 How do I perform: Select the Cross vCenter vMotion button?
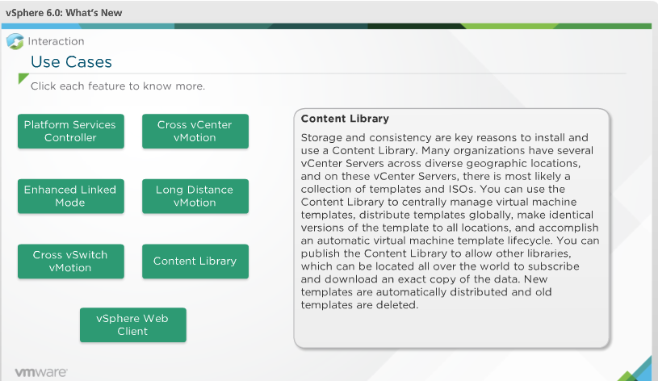pos(195,132)
